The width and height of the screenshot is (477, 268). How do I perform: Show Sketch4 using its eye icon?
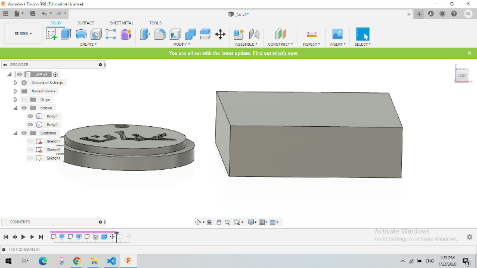[30, 158]
